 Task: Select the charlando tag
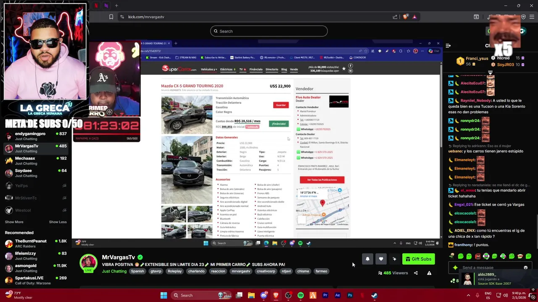[196, 271]
